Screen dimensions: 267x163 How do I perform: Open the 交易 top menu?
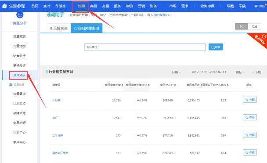[x=105, y=6]
